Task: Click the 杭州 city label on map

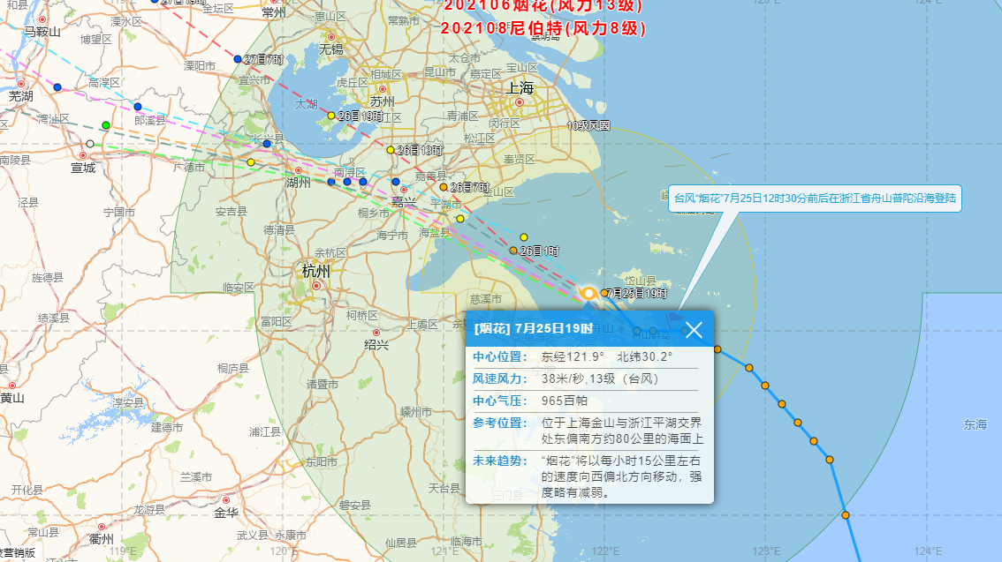Action: tap(315, 271)
